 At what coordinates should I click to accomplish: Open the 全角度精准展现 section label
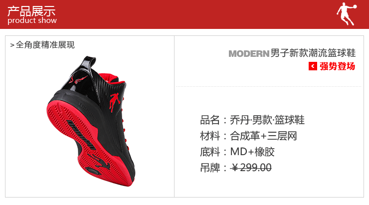(x=45, y=45)
